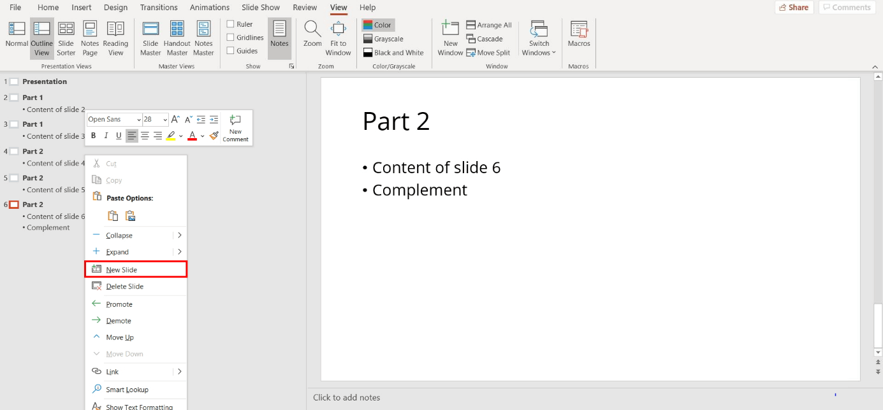Click Bold in the mini toolbar
Screen dimensions: 883x410
[x=93, y=136]
